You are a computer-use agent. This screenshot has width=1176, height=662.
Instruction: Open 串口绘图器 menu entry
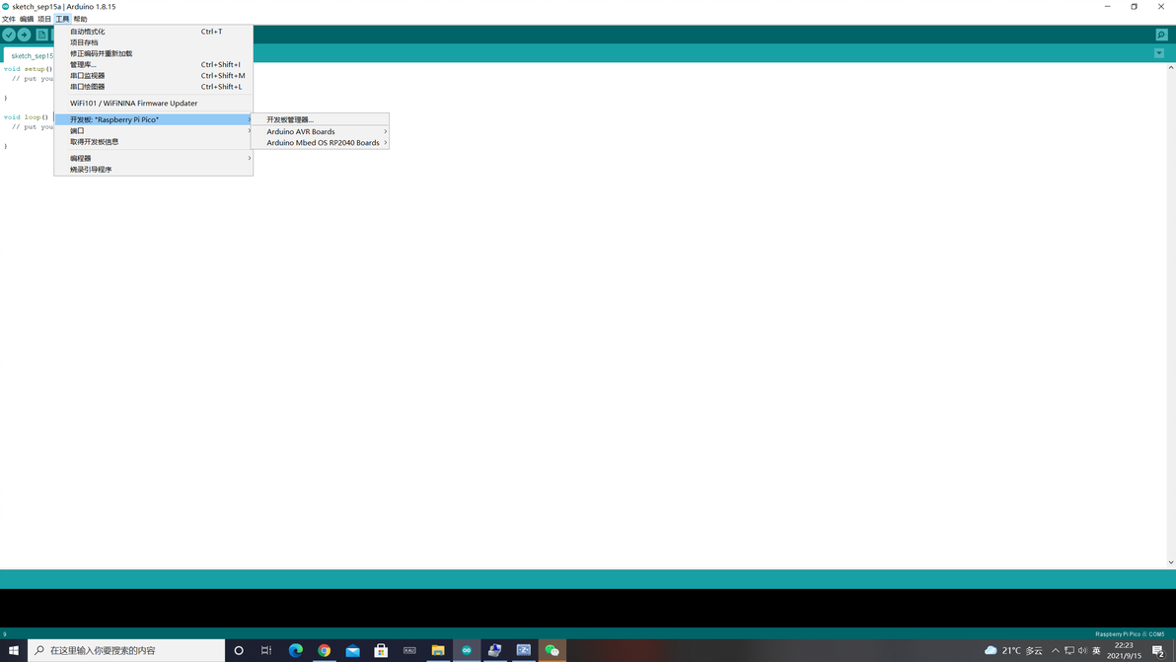click(154, 86)
